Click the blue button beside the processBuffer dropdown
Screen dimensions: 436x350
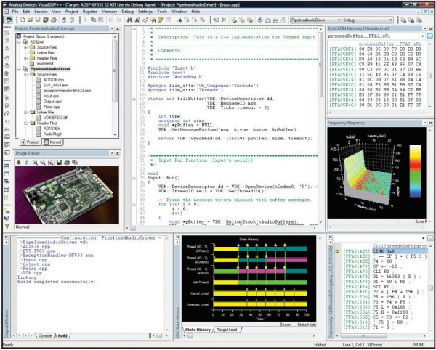tap(429, 36)
